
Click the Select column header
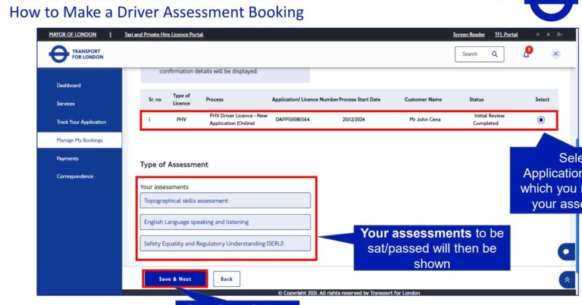(x=543, y=99)
